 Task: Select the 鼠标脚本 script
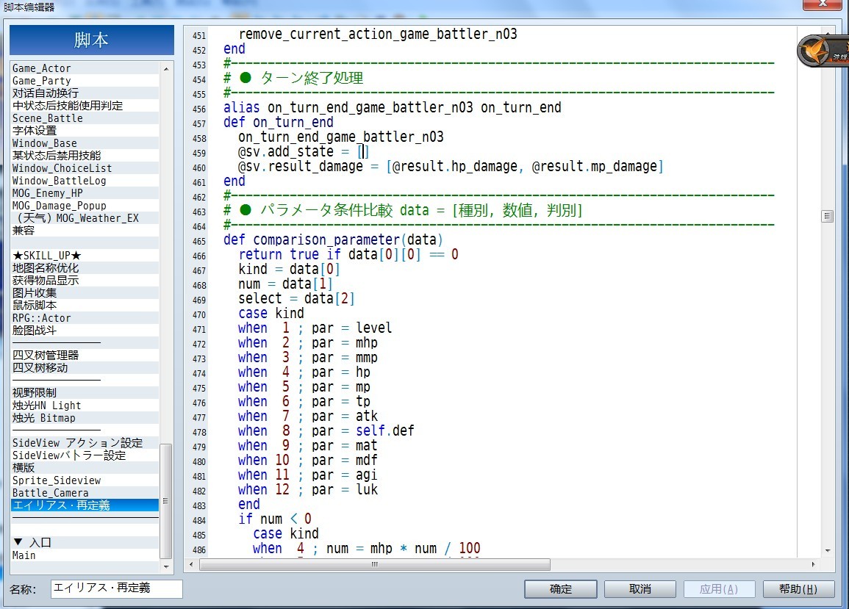[x=85, y=306]
